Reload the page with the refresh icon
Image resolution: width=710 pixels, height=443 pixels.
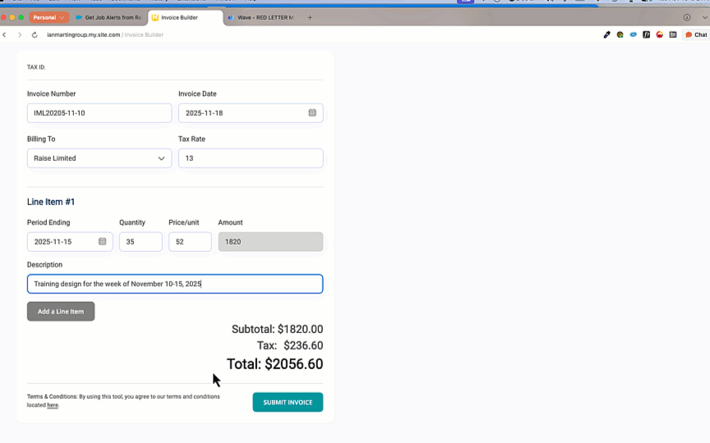point(35,35)
